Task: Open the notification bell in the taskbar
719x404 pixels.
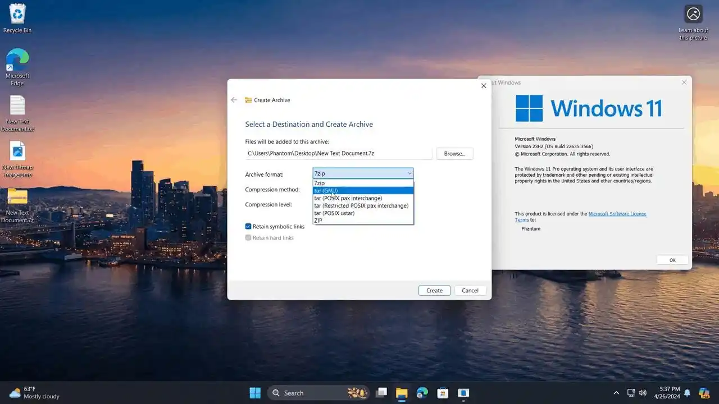Action: [x=687, y=393]
